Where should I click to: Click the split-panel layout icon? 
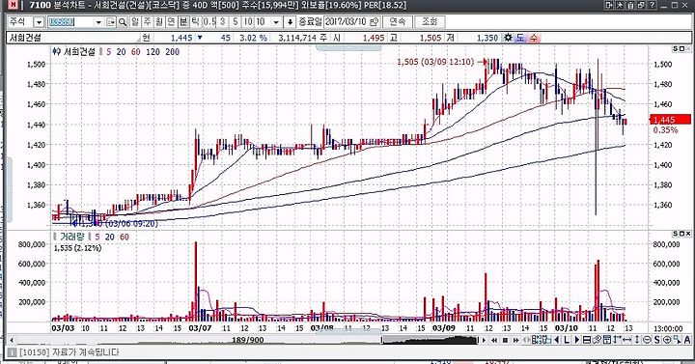[587, 340]
